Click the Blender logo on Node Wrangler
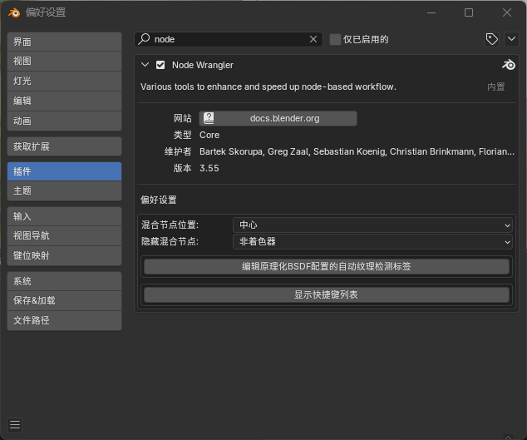The image size is (527, 440). pos(509,65)
